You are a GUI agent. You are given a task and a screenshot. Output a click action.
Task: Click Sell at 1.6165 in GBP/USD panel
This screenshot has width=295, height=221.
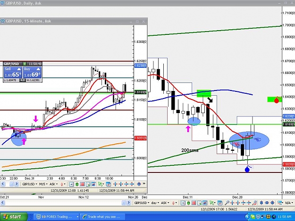coord(13,72)
